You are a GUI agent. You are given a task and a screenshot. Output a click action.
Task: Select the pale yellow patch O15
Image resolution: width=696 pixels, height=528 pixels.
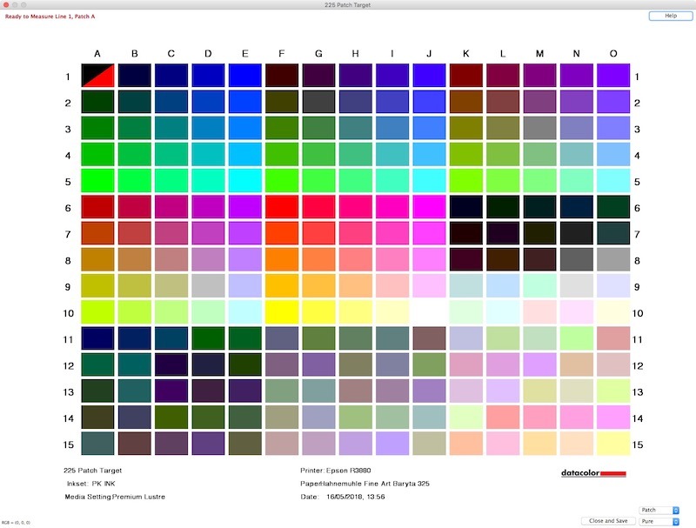pyautogui.click(x=613, y=444)
